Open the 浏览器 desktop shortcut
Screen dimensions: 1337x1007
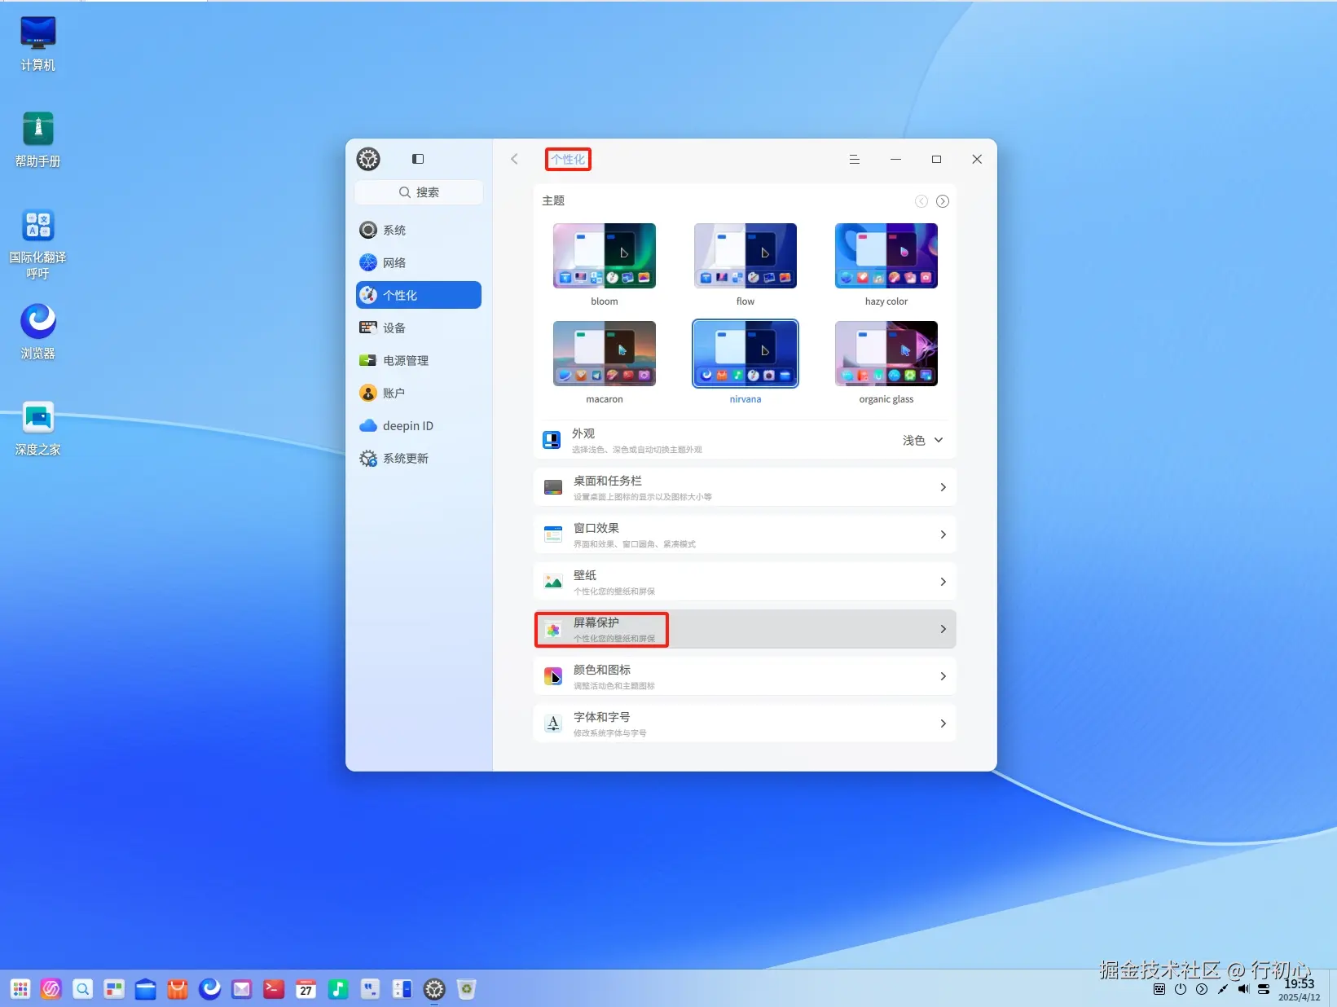pos(37,332)
